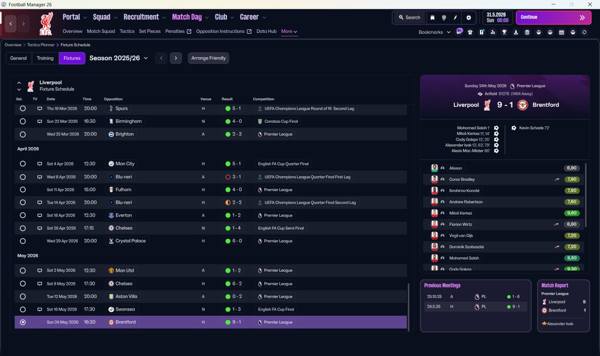Click the training cone bookmark icon
This screenshot has height=356, width=600.
[516, 32]
